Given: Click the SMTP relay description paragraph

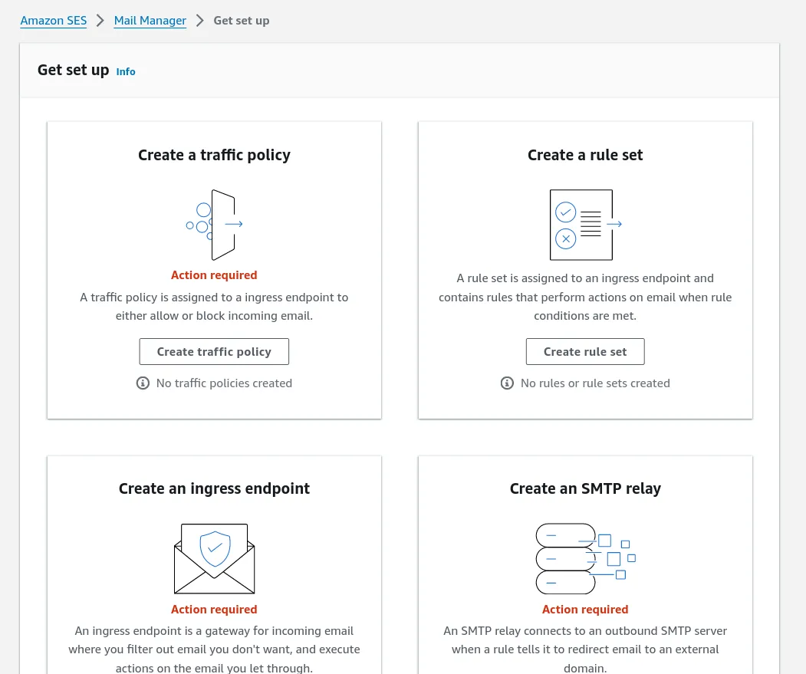Looking at the screenshot, I should [x=585, y=649].
